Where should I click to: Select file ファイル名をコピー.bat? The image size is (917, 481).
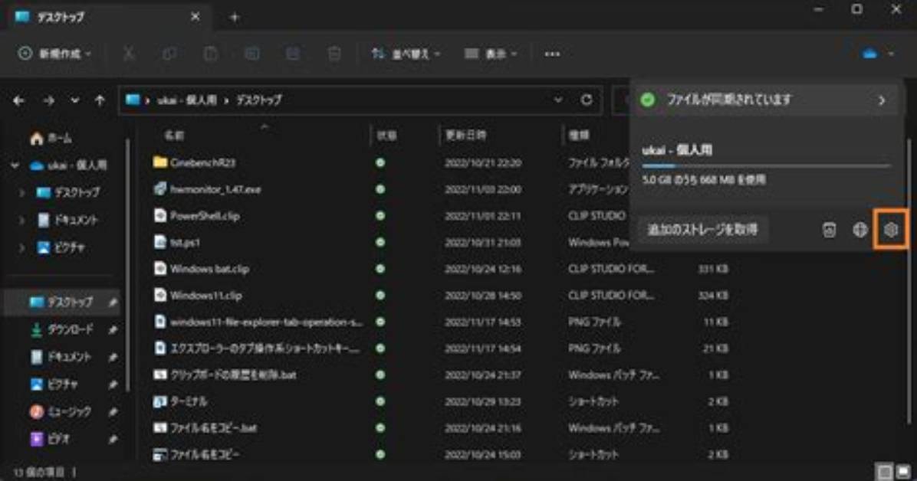pos(213,428)
